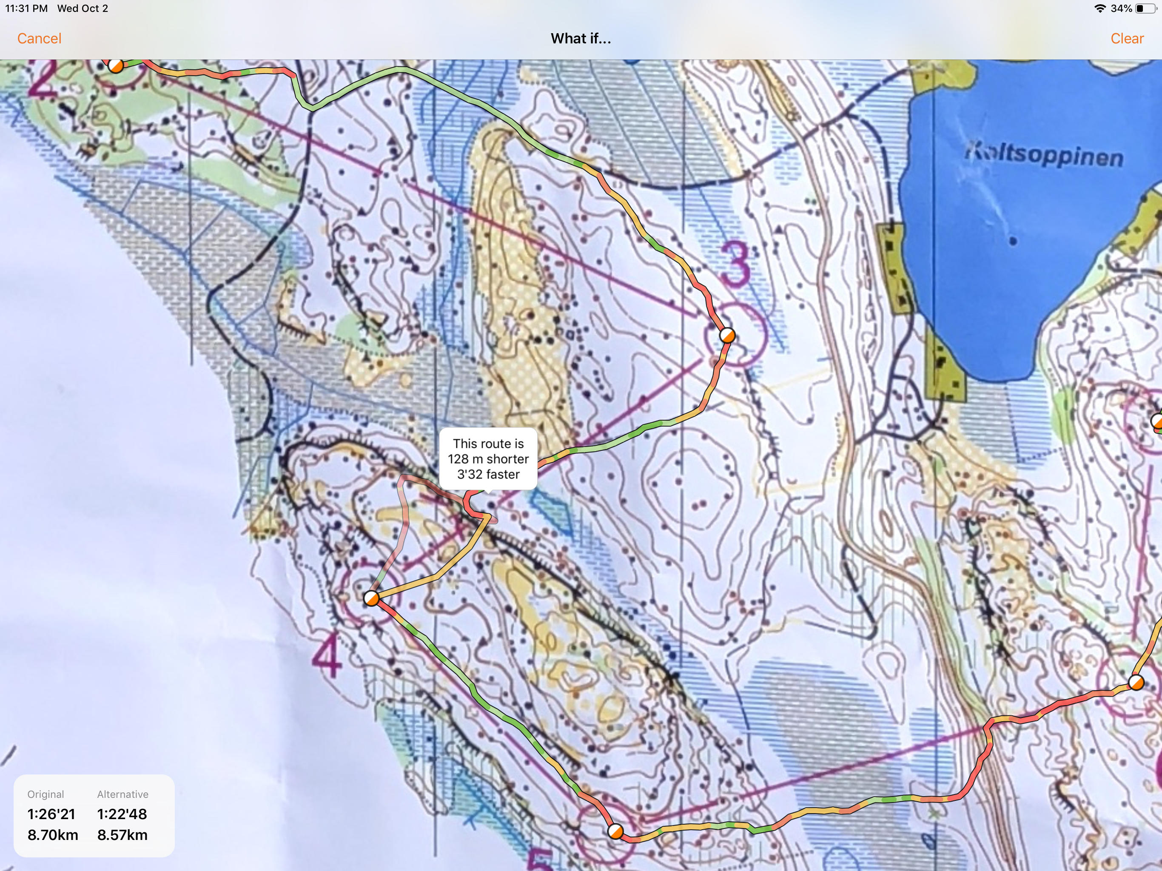
Task: Select the control 3 split marker
Action: coord(727,335)
